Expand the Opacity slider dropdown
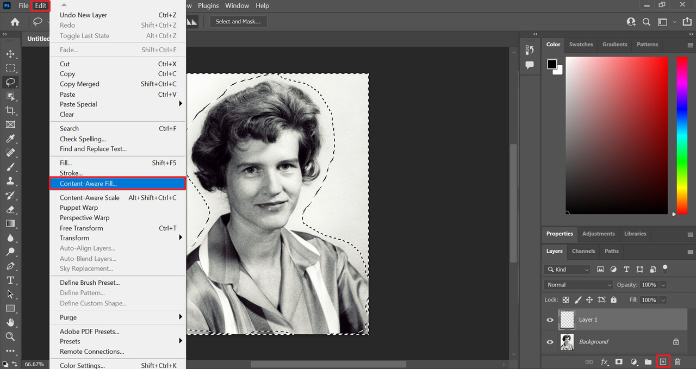The height and width of the screenshot is (369, 696). (x=663, y=285)
